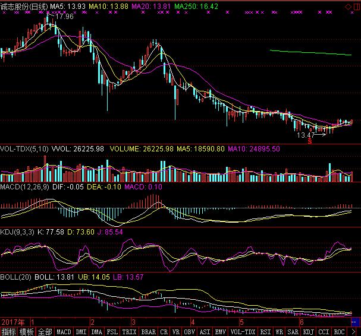Click the 诚志股份(日线) chart title
361x336 pixels.
pos(24,7)
